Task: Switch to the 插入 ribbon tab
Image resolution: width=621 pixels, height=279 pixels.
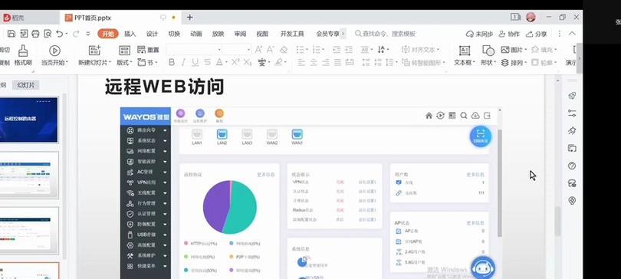Action: (130, 34)
